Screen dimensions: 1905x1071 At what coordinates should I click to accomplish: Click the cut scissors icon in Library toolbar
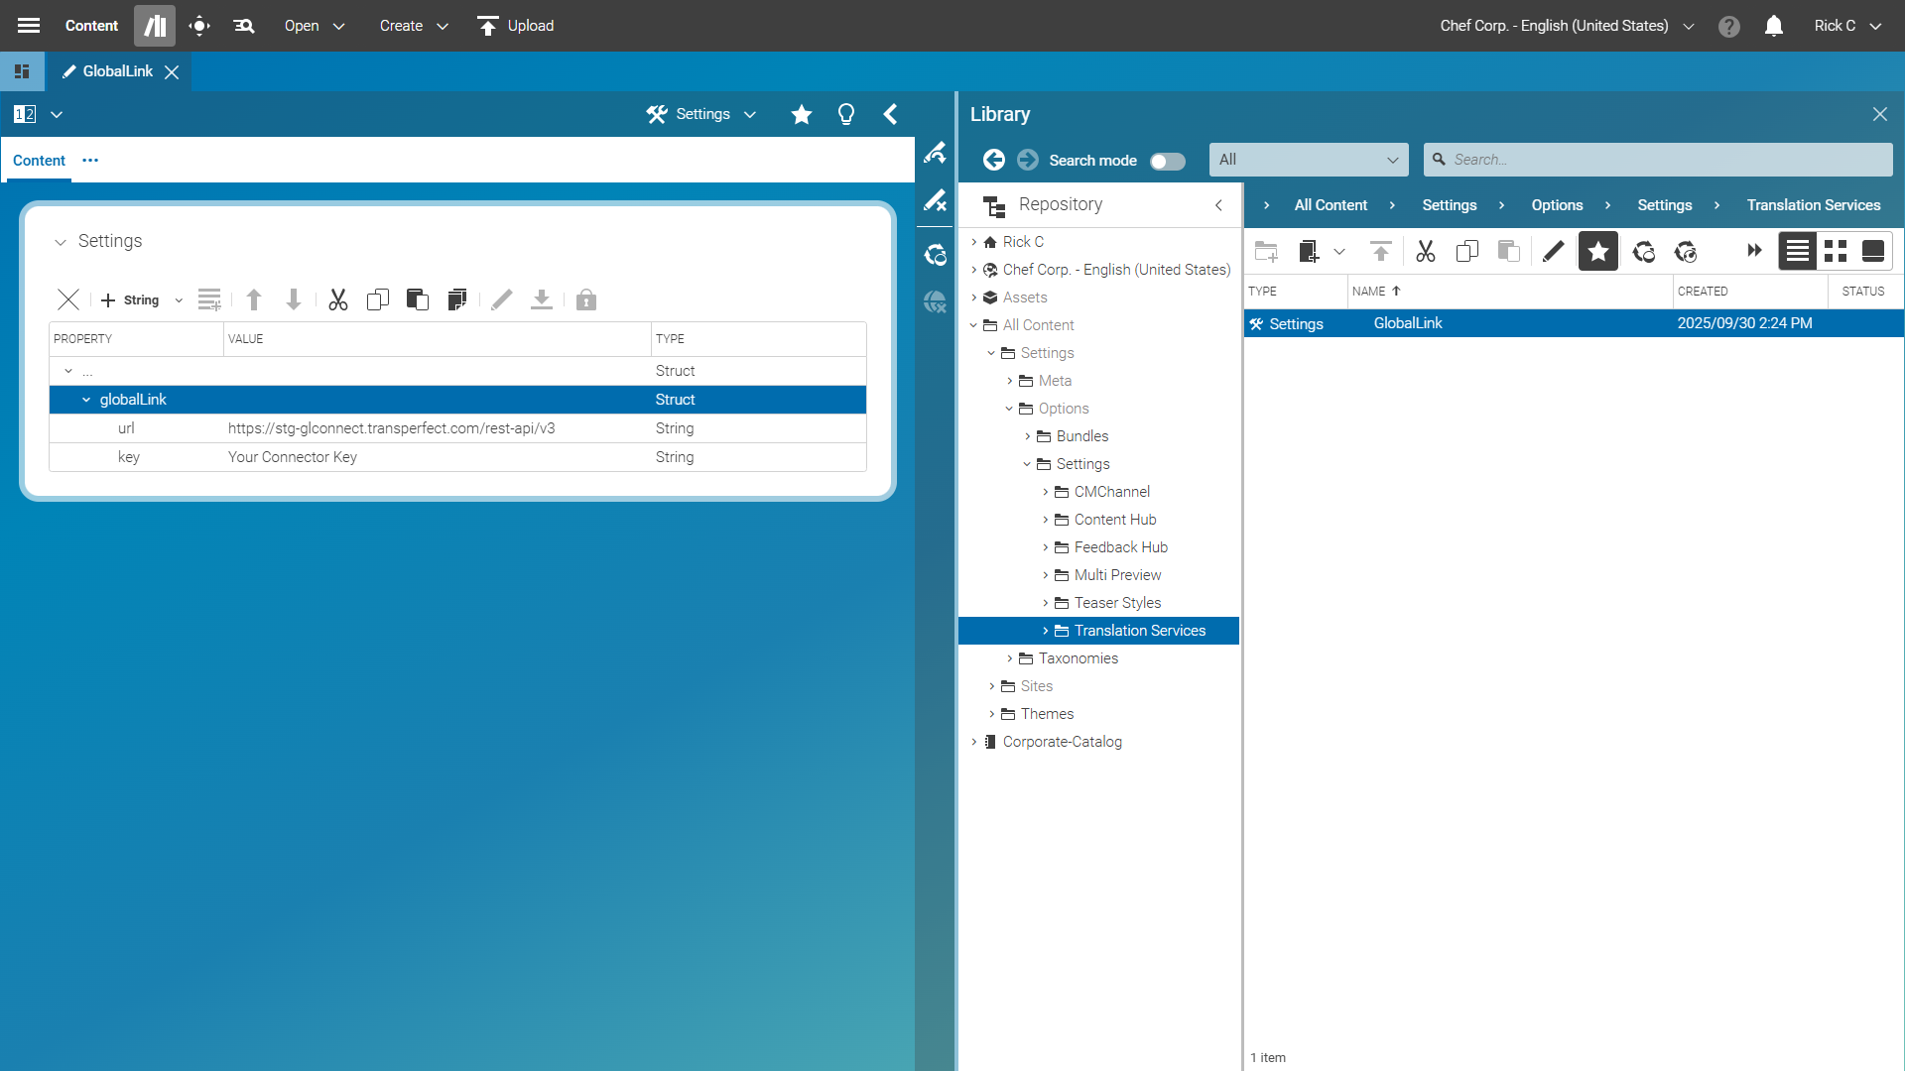1426,252
